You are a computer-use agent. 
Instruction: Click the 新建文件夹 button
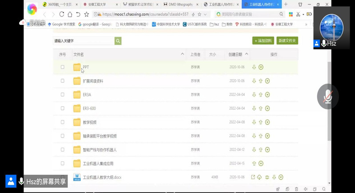pyautogui.click(x=287, y=41)
